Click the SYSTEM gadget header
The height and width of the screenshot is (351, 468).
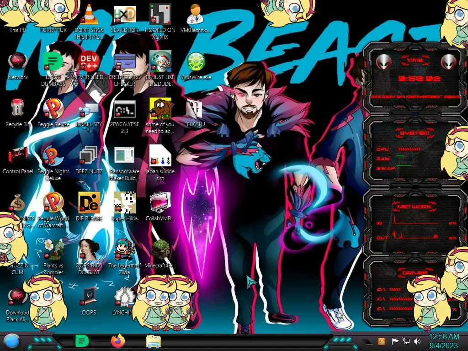tap(415, 133)
